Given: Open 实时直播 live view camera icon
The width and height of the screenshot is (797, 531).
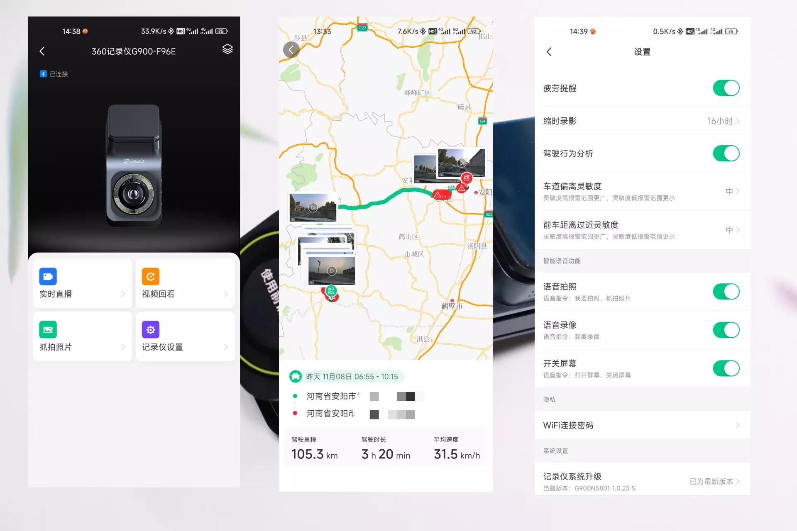Looking at the screenshot, I should [x=48, y=276].
